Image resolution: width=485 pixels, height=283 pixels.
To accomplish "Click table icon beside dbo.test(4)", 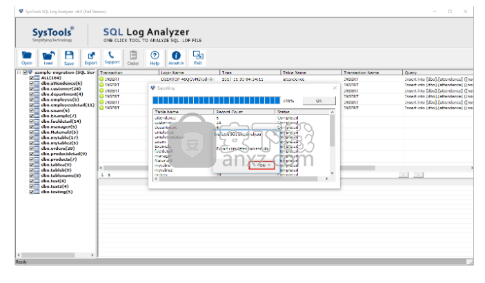I will (x=37, y=181).
